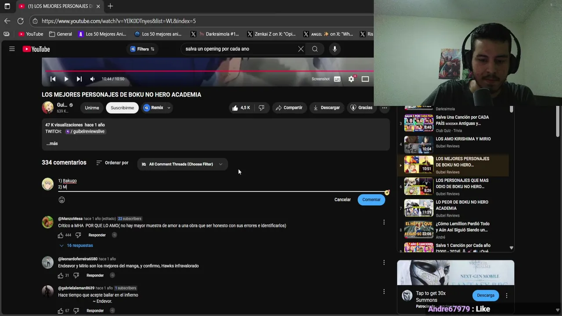The image size is (562, 316).
Task: Open the Filters extension menu
Action: click(142, 49)
